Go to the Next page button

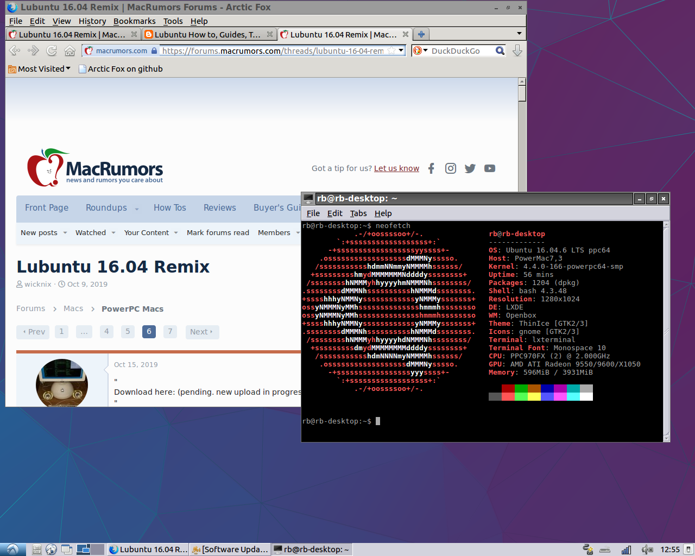202,332
